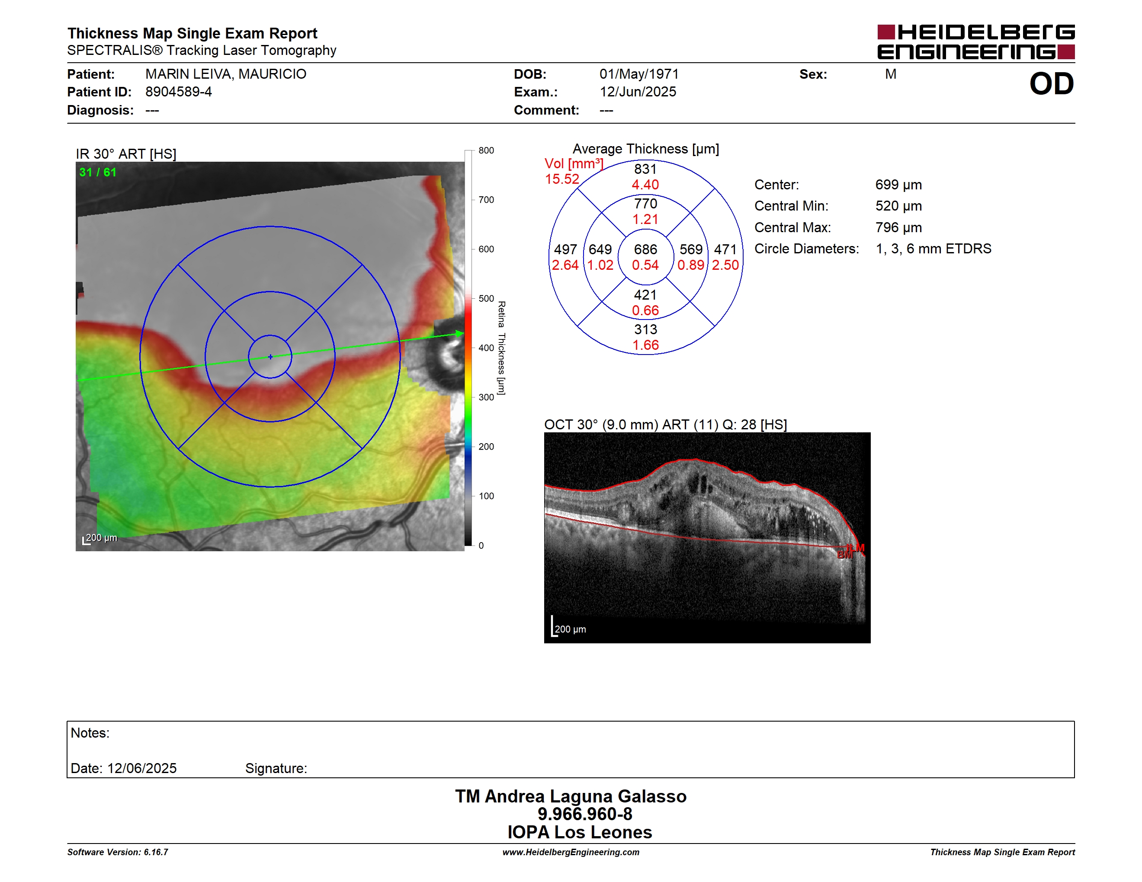Click outer left sector thickness 497
The image size is (1142, 882).
pyautogui.click(x=565, y=250)
